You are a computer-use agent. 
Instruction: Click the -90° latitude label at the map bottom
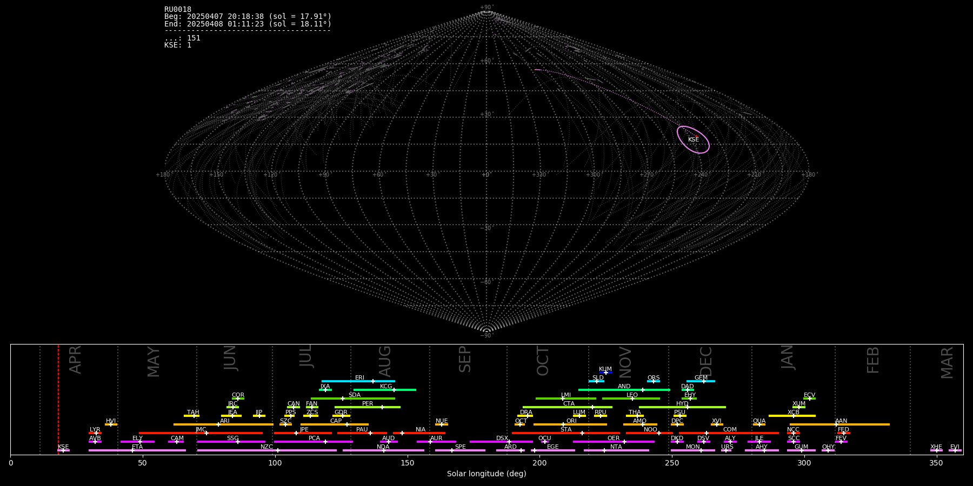click(486, 336)
